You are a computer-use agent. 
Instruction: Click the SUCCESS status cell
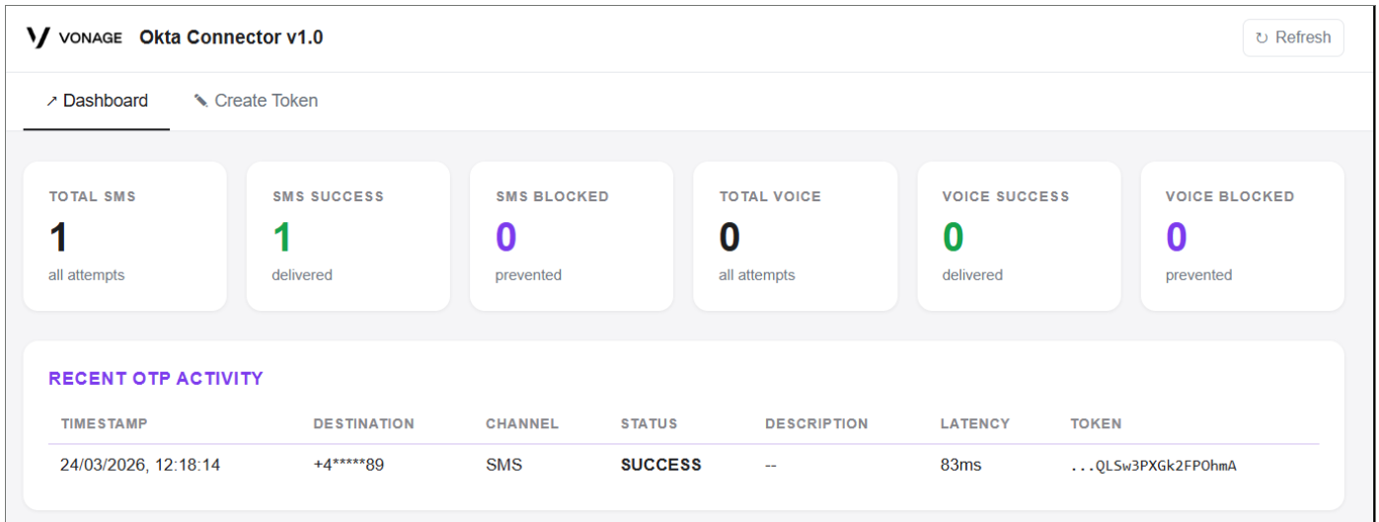click(x=660, y=465)
